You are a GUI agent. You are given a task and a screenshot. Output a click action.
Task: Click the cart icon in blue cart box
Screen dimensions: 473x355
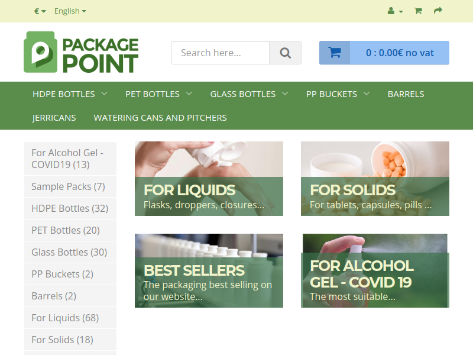[335, 53]
